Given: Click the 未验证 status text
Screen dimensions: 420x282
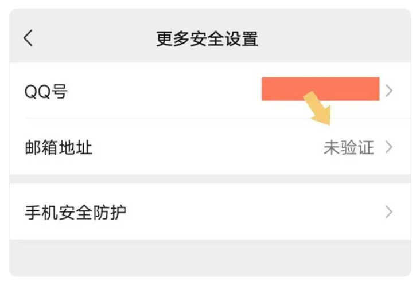Looking at the screenshot, I should point(348,148).
